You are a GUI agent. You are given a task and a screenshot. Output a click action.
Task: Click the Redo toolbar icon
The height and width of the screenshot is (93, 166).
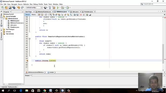tap(22, 7)
